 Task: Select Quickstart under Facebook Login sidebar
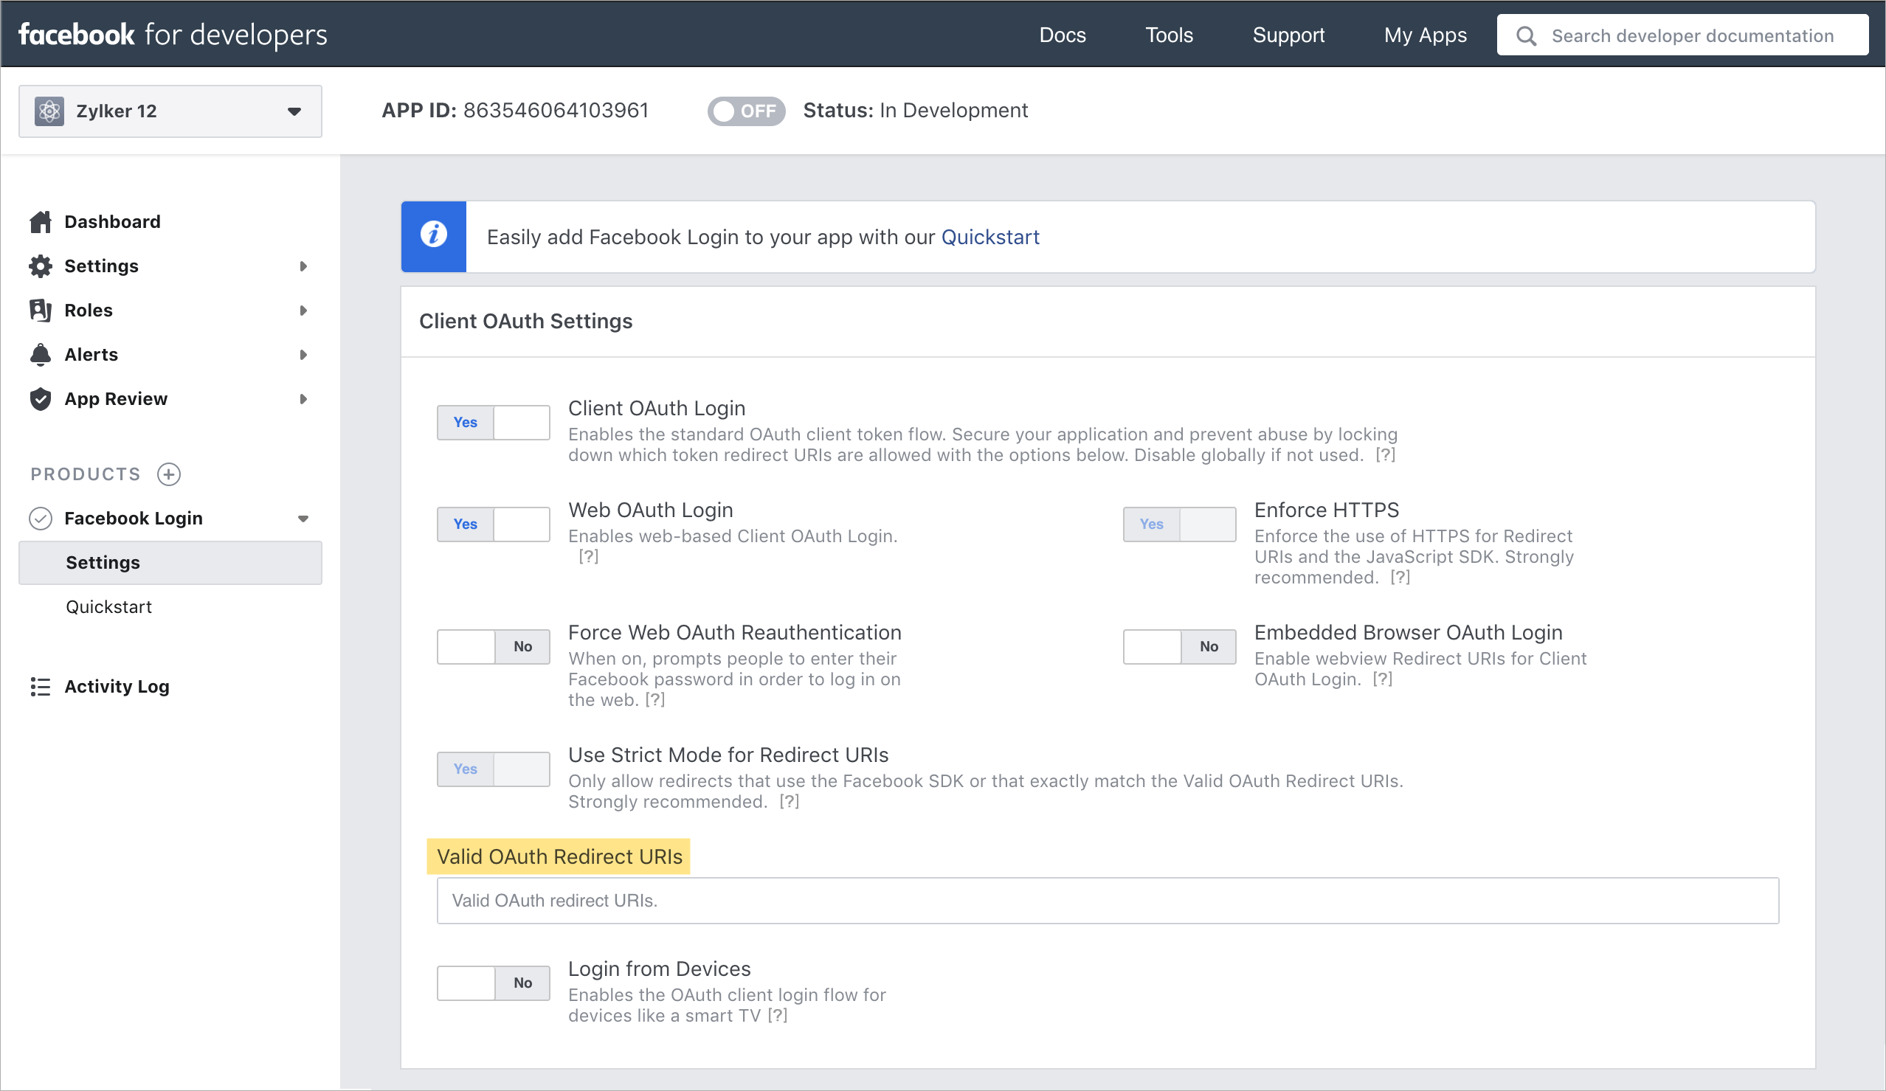pos(108,606)
